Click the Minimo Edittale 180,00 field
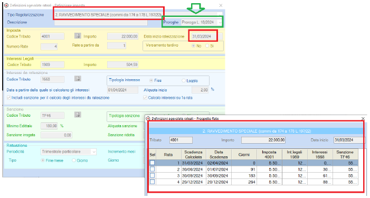370x198 pixels. click(x=49, y=126)
